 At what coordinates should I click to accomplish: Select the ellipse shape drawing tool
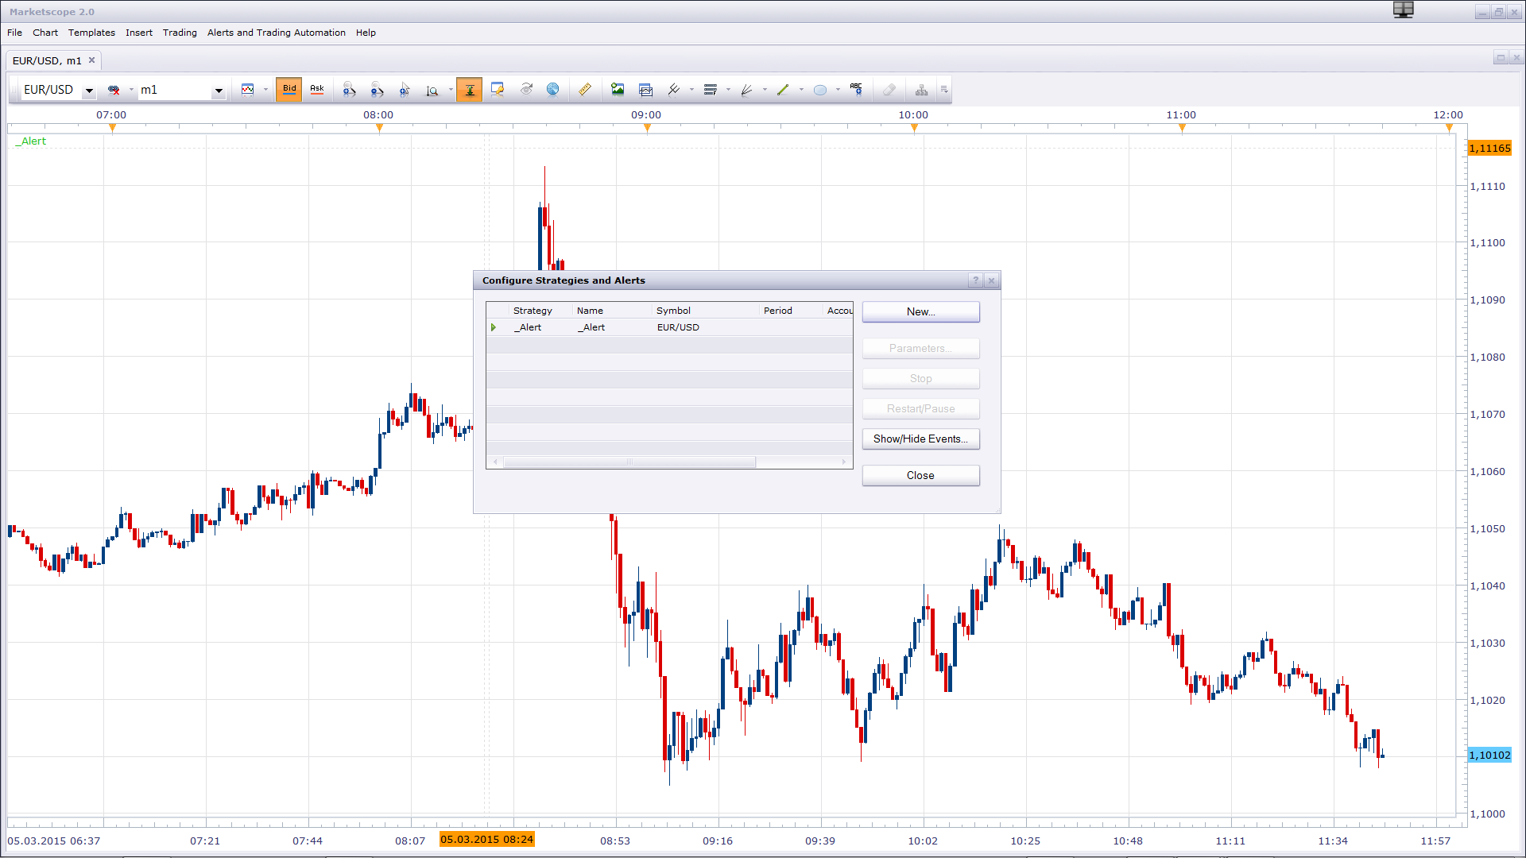(820, 90)
